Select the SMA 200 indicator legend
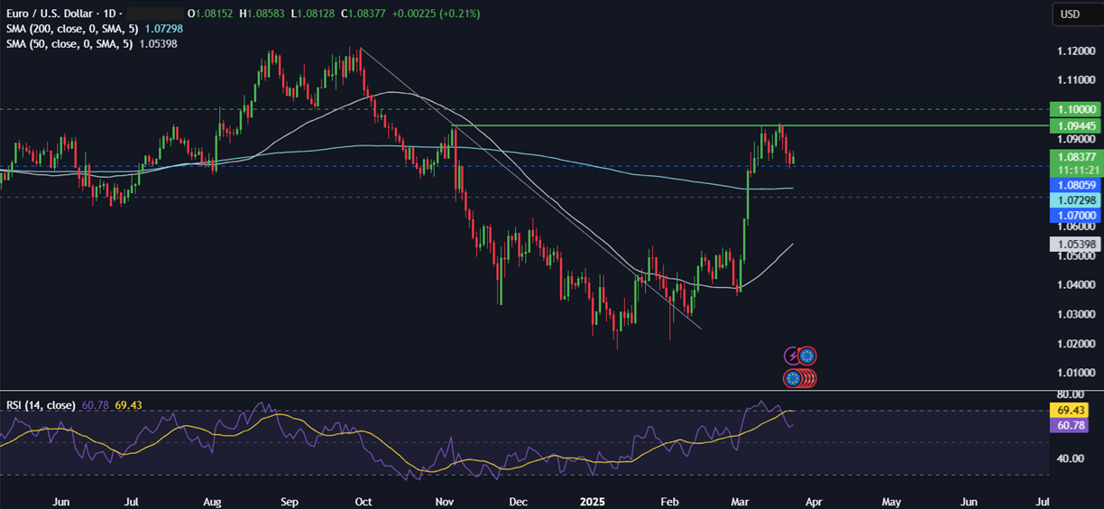The width and height of the screenshot is (1104, 509). (91, 29)
